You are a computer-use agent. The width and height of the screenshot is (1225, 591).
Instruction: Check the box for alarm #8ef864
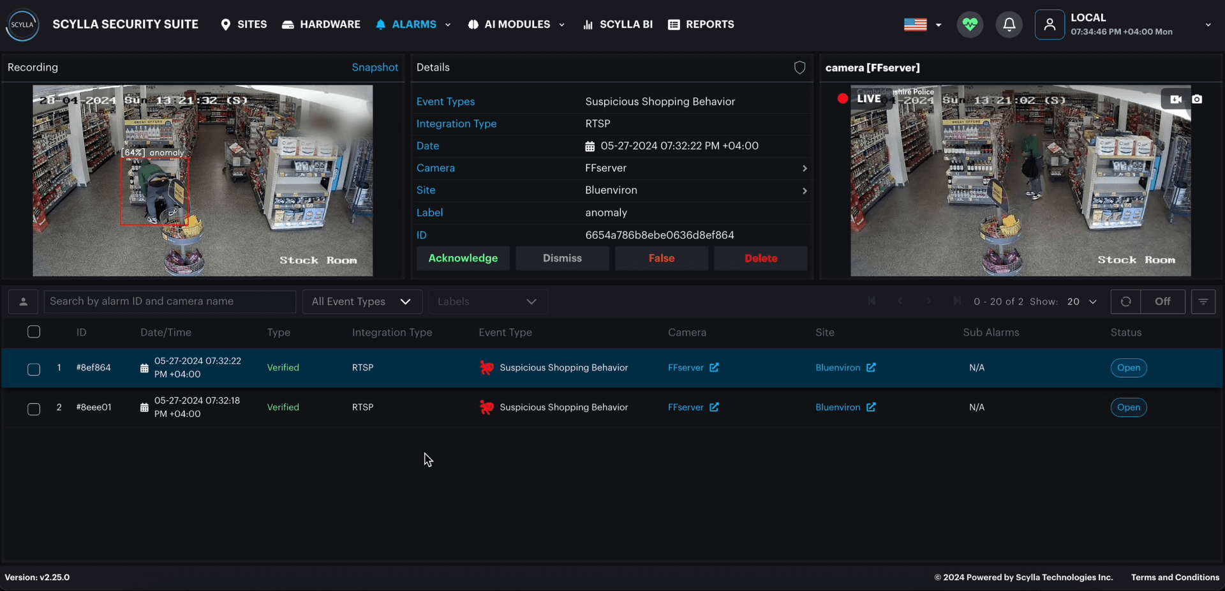tap(34, 370)
